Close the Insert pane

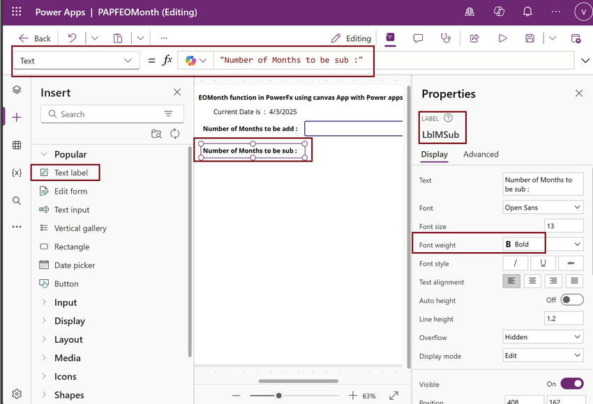177,92
